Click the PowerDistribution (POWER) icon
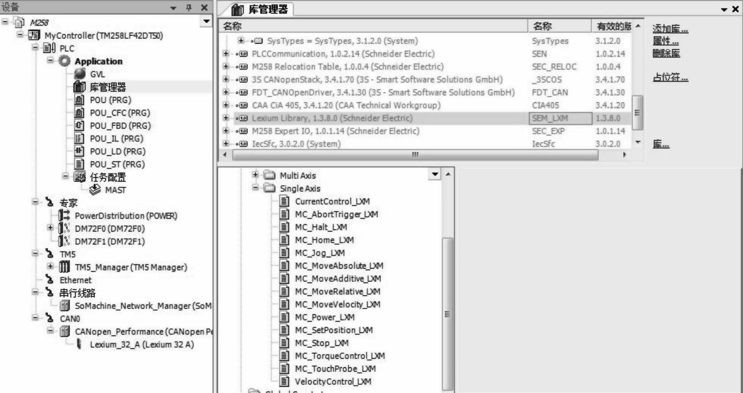This screenshot has width=743, height=393. coord(65,216)
